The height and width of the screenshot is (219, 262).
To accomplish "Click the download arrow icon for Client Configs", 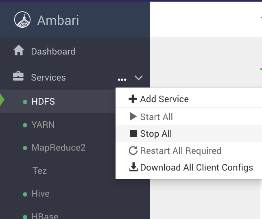I will (x=133, y=167).
